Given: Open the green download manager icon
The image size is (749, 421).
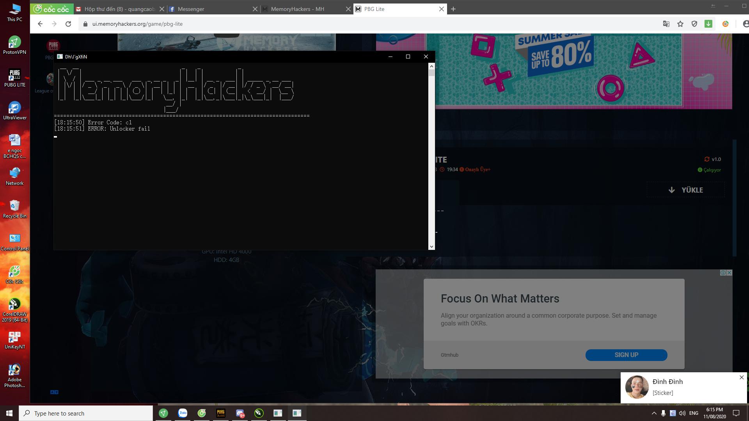Looking at the screenshot, I should pyautogui.click(x=708, y=24).
